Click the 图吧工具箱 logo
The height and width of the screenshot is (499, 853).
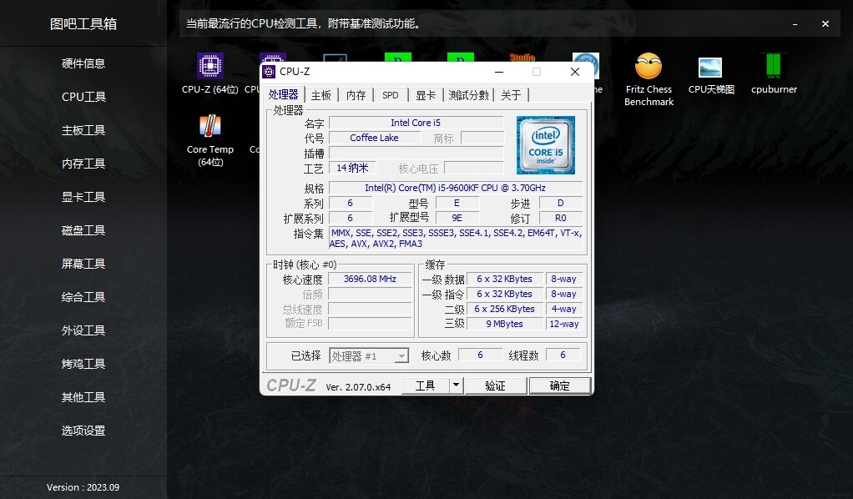pyautogui.click(x=83, y=23)
